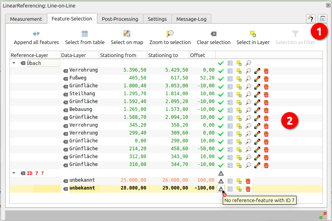Go to the Message-Log tab
Viewport: 332px width, 221px height.
tap(191, 19)
